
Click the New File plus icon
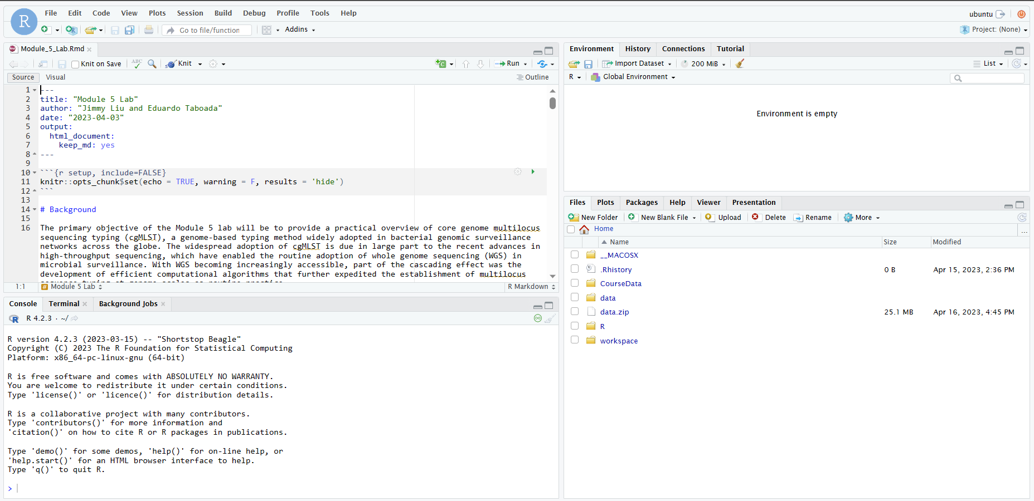coord(46,30)
